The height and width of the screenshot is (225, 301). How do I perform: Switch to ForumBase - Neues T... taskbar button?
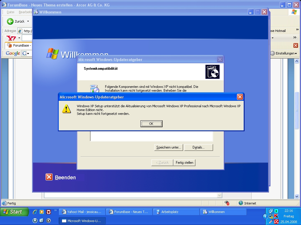coord(129,212)
